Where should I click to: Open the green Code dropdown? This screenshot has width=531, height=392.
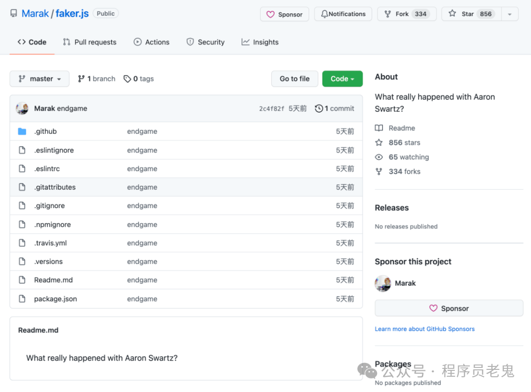(x=342, y=79)
